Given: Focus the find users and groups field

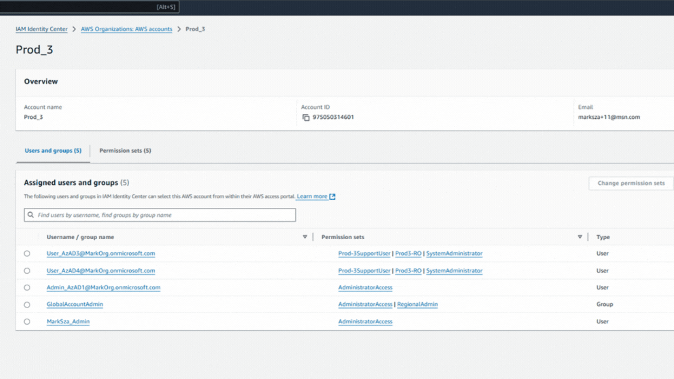Looking at the screenshot, I should 165,215.
